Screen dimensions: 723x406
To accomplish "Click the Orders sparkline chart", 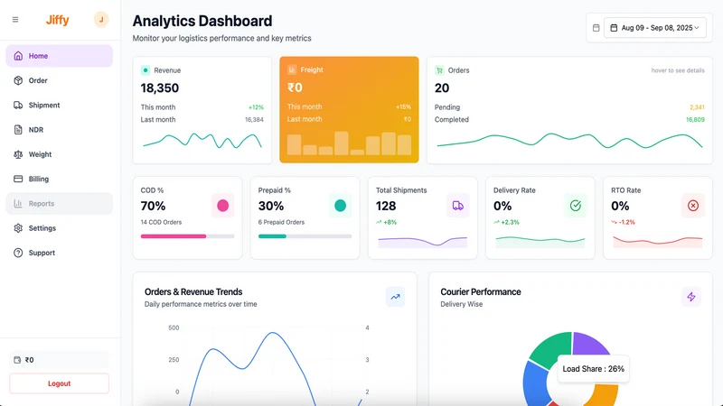I will coord(569,141).
